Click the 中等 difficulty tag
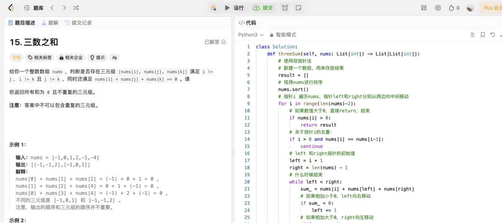 coord(16,57)
